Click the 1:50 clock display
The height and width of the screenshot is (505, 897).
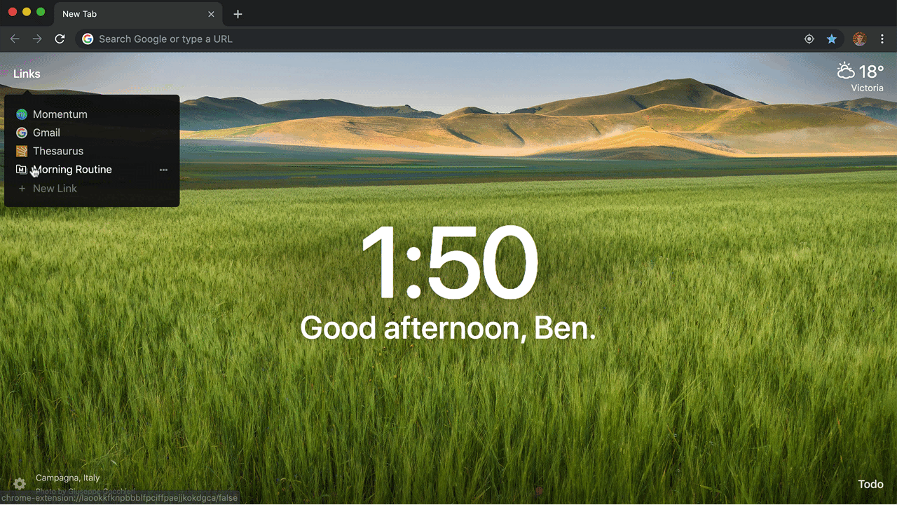(x=448, y=263)
